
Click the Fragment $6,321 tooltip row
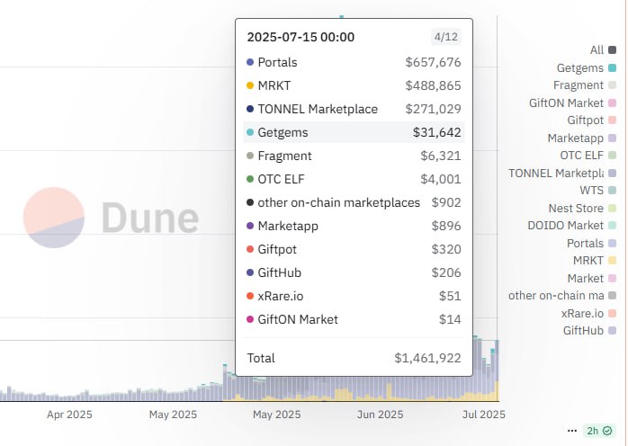[354, 156]
